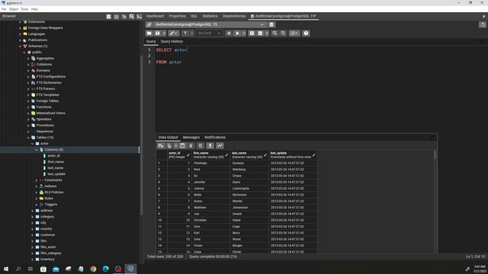This screenshot has width=488, height=274.
Task: Open the Tools menu
Action: click(x=24, y=9)
